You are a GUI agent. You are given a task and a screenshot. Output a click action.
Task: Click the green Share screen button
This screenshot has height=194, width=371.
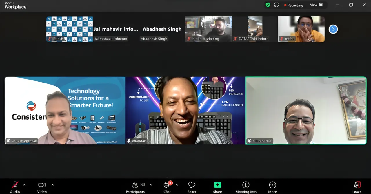point(217,187)
